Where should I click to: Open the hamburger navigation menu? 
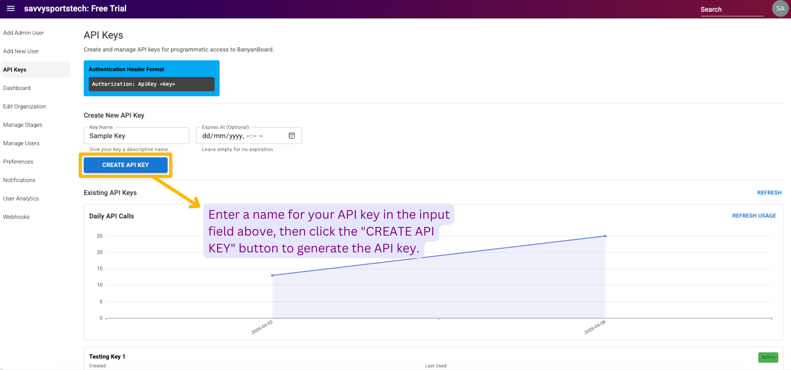pyautogui.click(x=11, y=9)
